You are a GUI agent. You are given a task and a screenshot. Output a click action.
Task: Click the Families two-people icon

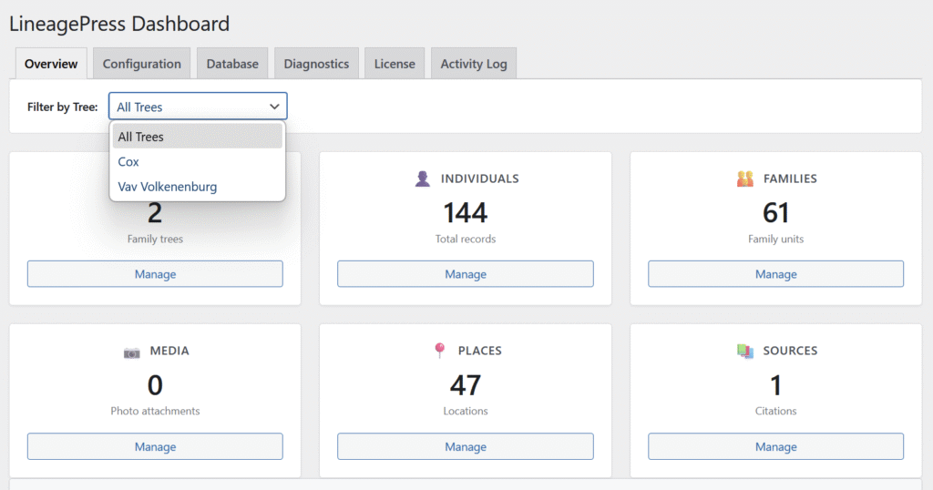[744, 179]
